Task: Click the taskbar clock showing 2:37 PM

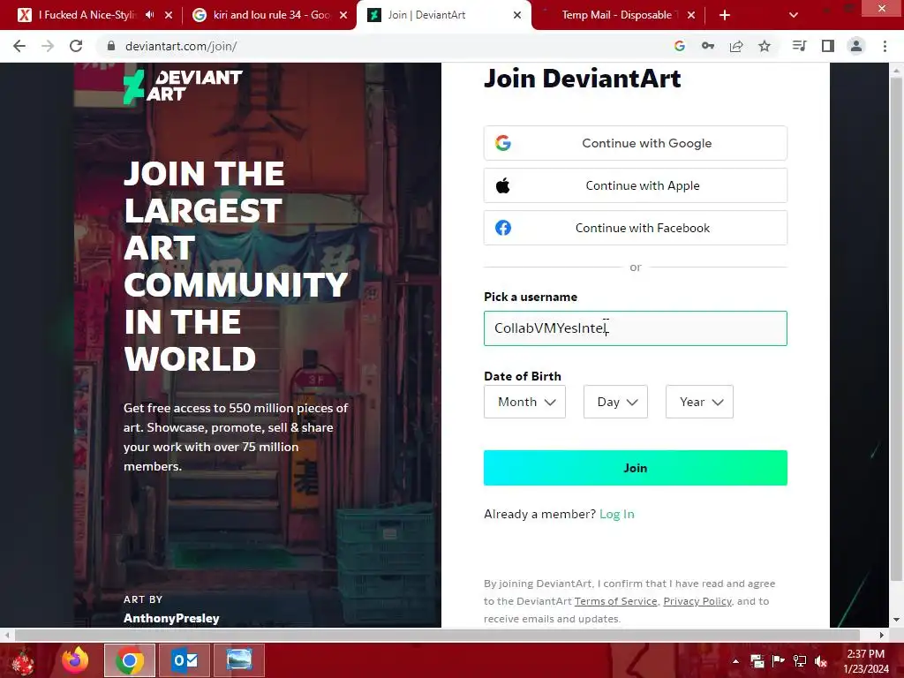Action: [x=865, y=661]
